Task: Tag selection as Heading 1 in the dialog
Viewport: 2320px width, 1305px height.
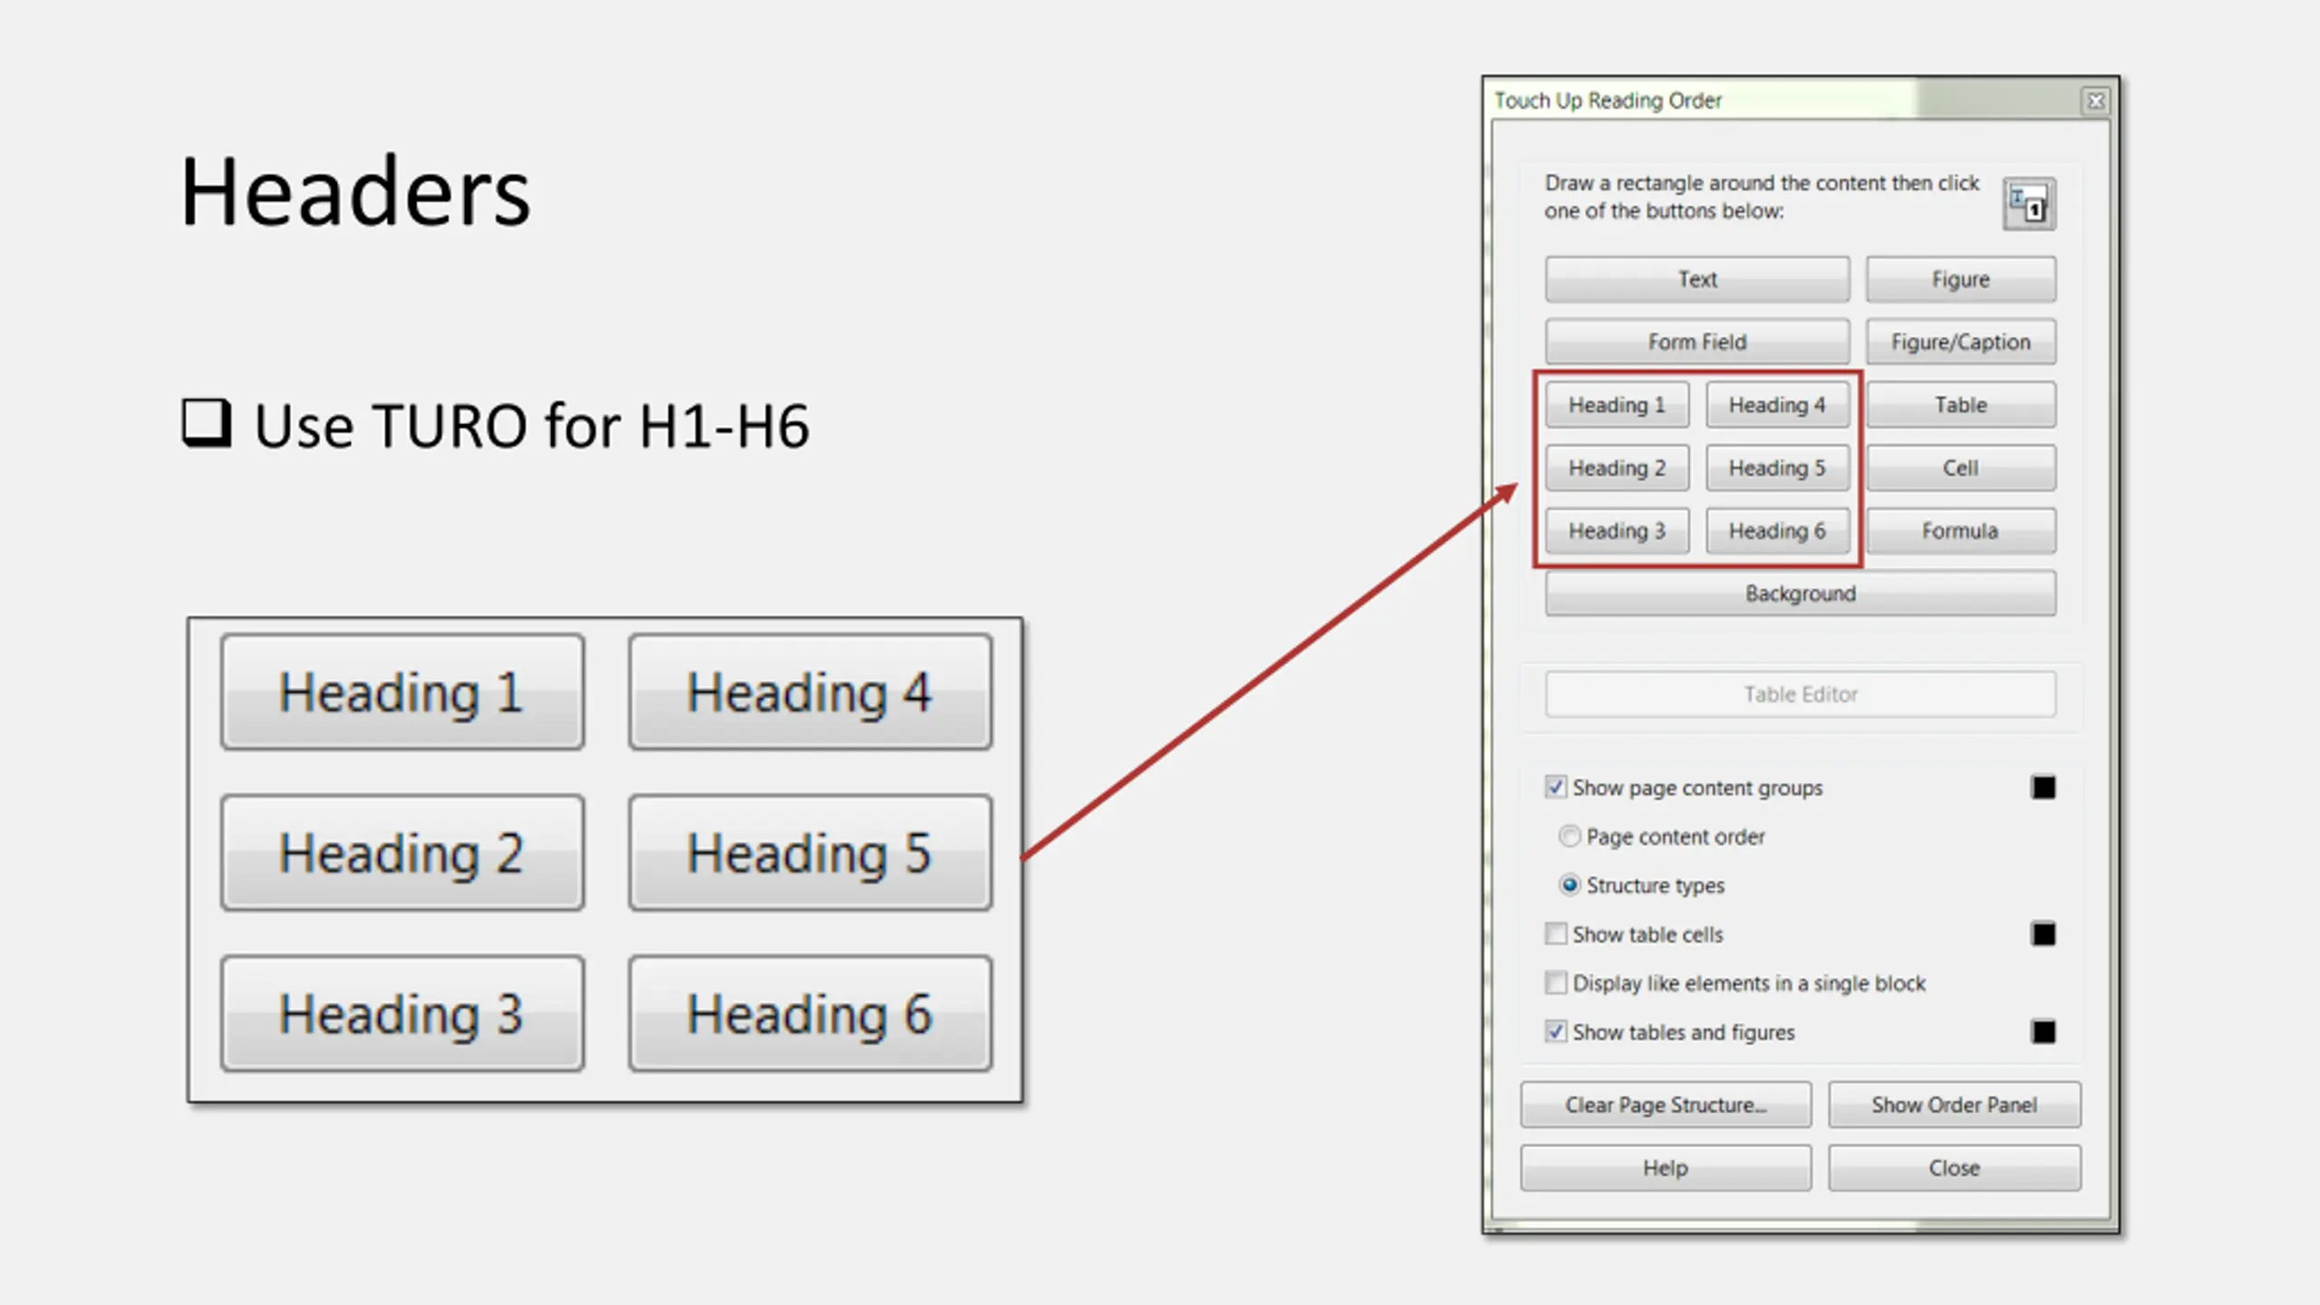Action: pos(1617,405)
